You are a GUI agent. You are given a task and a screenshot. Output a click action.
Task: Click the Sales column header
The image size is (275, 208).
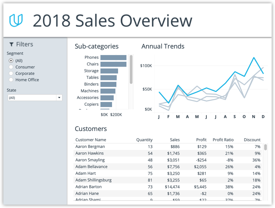(175, 140)
